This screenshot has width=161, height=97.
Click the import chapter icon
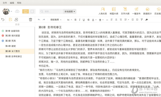[x=16, y=19]
